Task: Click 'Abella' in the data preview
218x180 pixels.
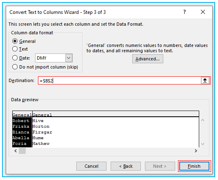Action: (x=21, y=138)
